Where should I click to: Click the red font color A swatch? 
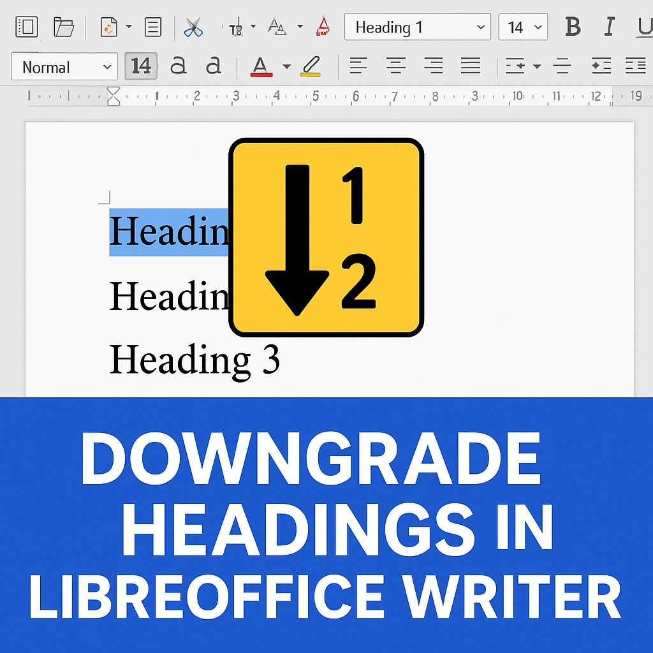coord(261,66)
